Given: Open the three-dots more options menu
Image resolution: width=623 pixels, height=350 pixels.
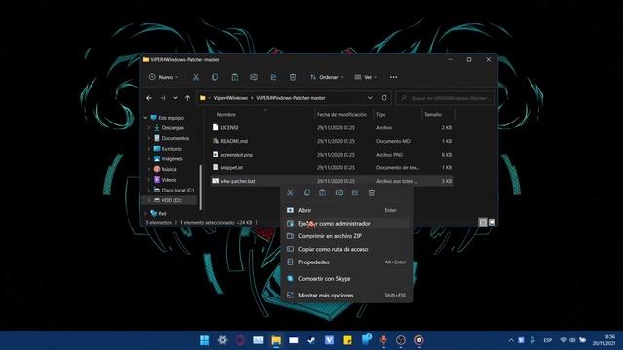Looking at the screenshot, I should (393, 77).
